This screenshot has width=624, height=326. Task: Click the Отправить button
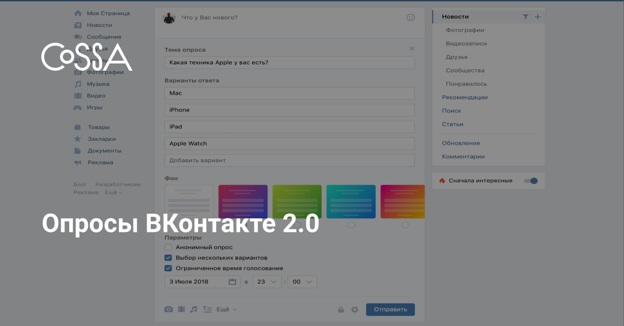(391, 309)
